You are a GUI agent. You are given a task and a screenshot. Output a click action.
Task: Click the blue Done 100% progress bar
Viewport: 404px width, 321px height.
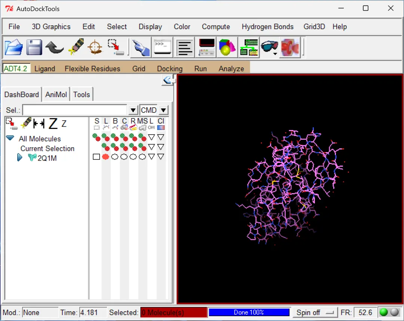(x=249, y=312)
